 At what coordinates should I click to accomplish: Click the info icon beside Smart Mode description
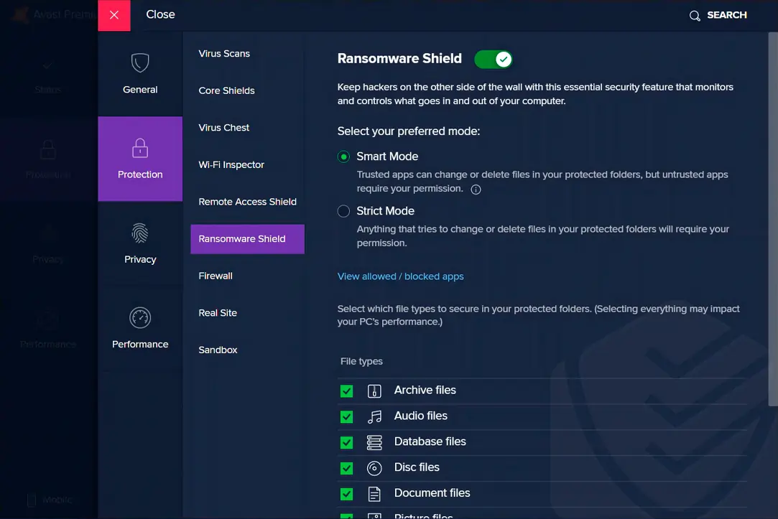click(476, 190)
